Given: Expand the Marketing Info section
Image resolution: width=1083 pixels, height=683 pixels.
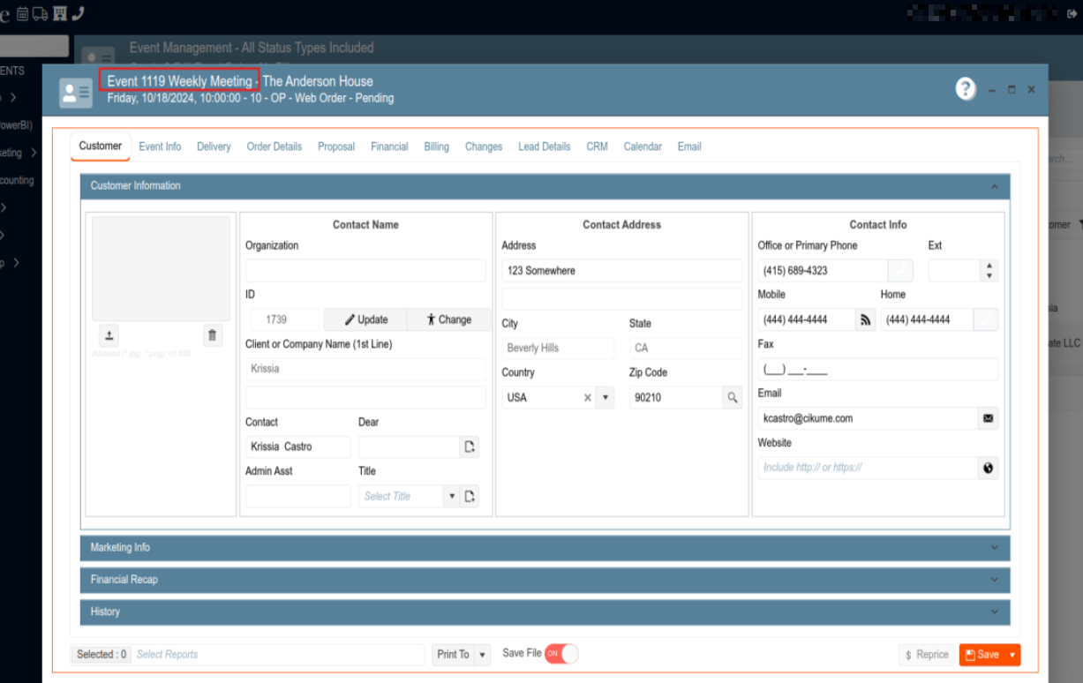Looking at the screenshot, I should [x=545, y=548].
